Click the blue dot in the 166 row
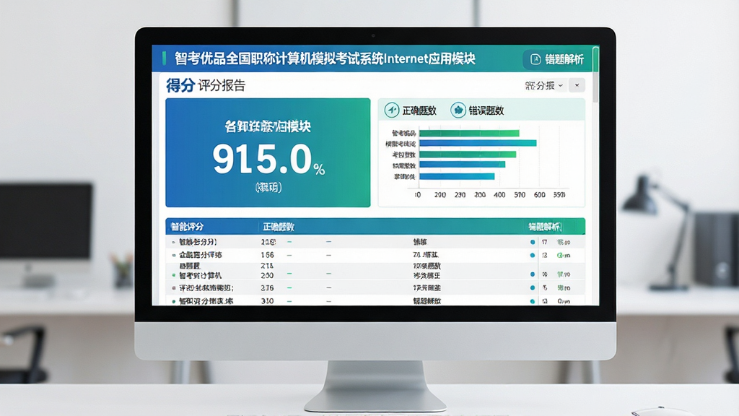Screen dimensions: 739x416 (533, 255)
